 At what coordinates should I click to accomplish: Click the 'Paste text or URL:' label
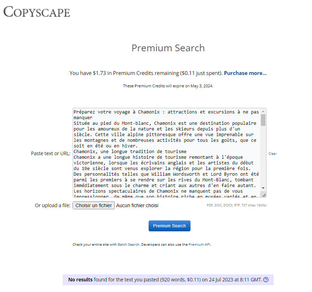[x=50, y=153]
